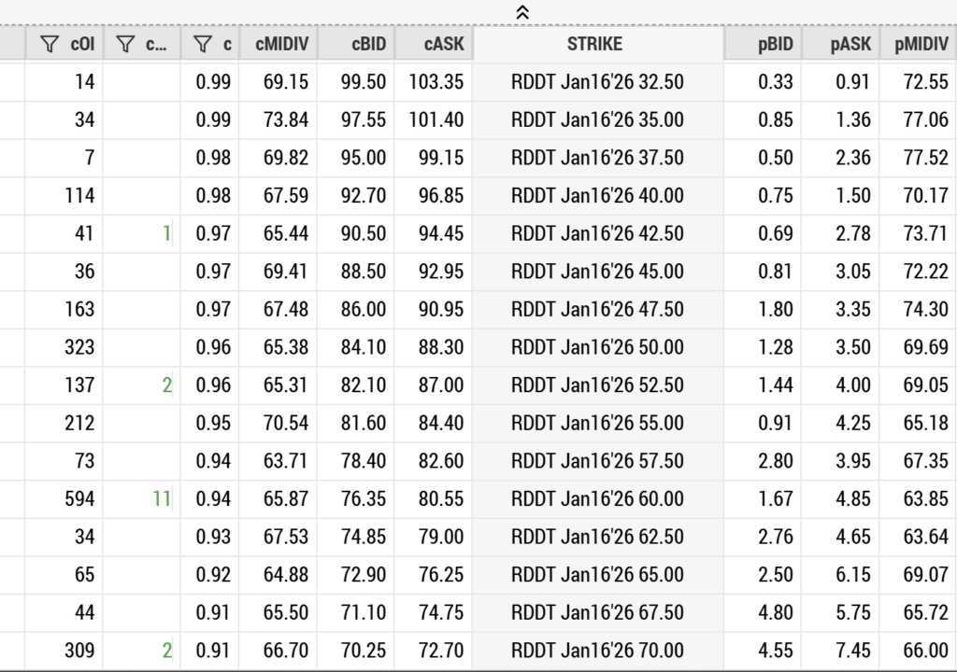Click call ask 76.25 for 65.00 strike
The height and width of the screenshot is (672, 957).
[441, 574]
